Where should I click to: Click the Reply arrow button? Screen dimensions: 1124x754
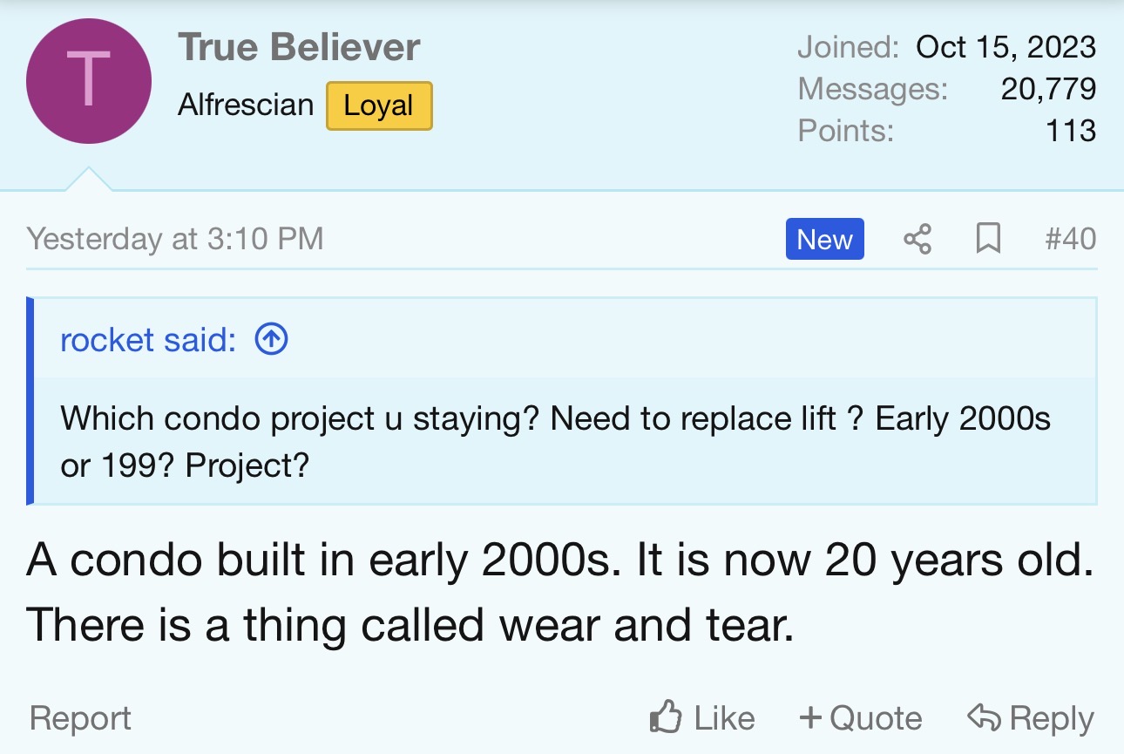pyautogui.click(x=1031, y=718)
